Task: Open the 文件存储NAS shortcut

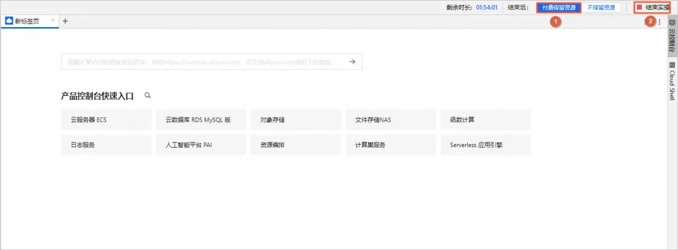Action: [391, 120]
